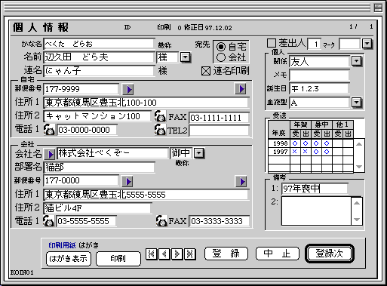Click the home phone field 03-0000-0000
This screenshot has height=286, width=387.
coord(87,130)
